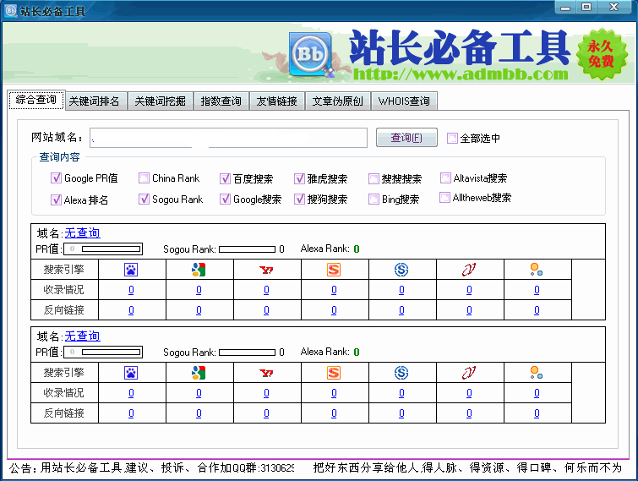Click Sogou 收录情况 value in first table
Viewport: 638px width, 481px height.
(x=334, y=290)
